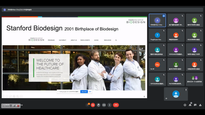Go to the previous slide using the slide arrow

tap(3, 96)
